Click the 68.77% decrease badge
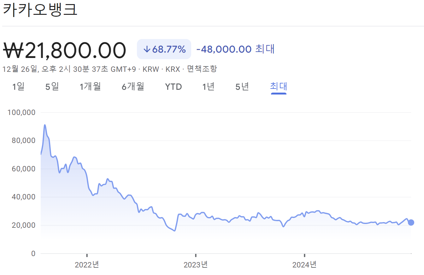The width and height of the screenshot is (424, 275). (164, 49)
